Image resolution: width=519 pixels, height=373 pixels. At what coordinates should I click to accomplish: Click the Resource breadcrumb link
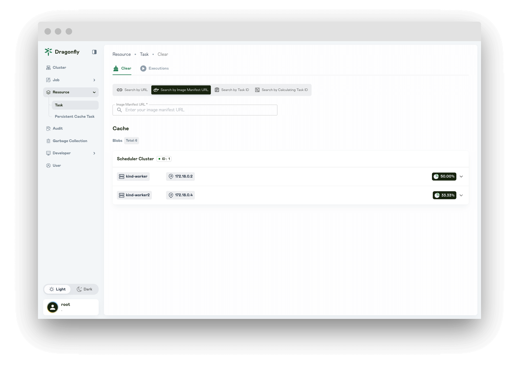tap(121, 54)
